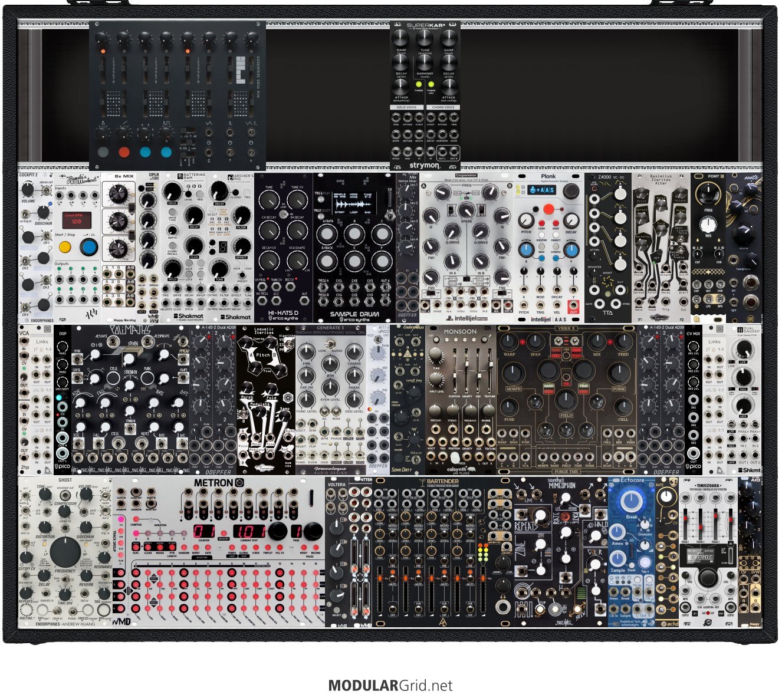Click the intellijel logo under Corgasmatron
Image resolution: width=782 pixels, height=698 pixels.
465,318
